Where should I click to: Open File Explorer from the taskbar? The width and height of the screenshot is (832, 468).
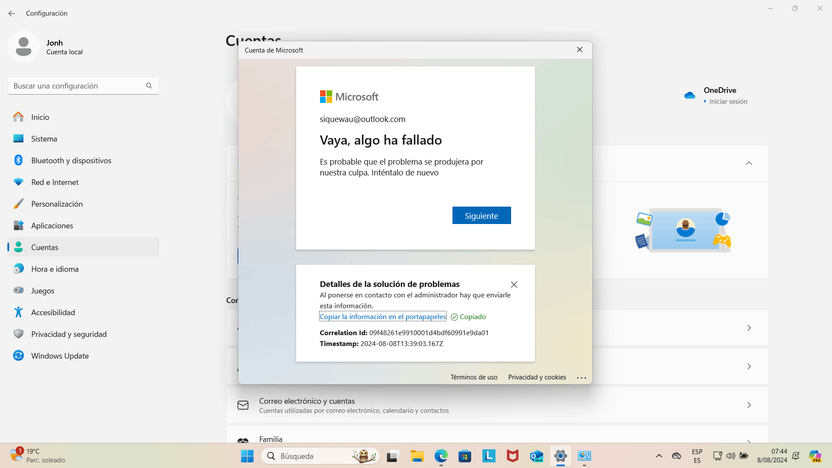417,456
